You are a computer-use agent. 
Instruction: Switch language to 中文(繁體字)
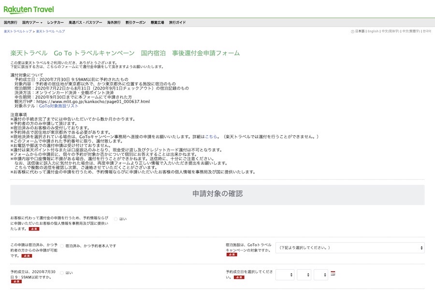[x=411, y=31]
